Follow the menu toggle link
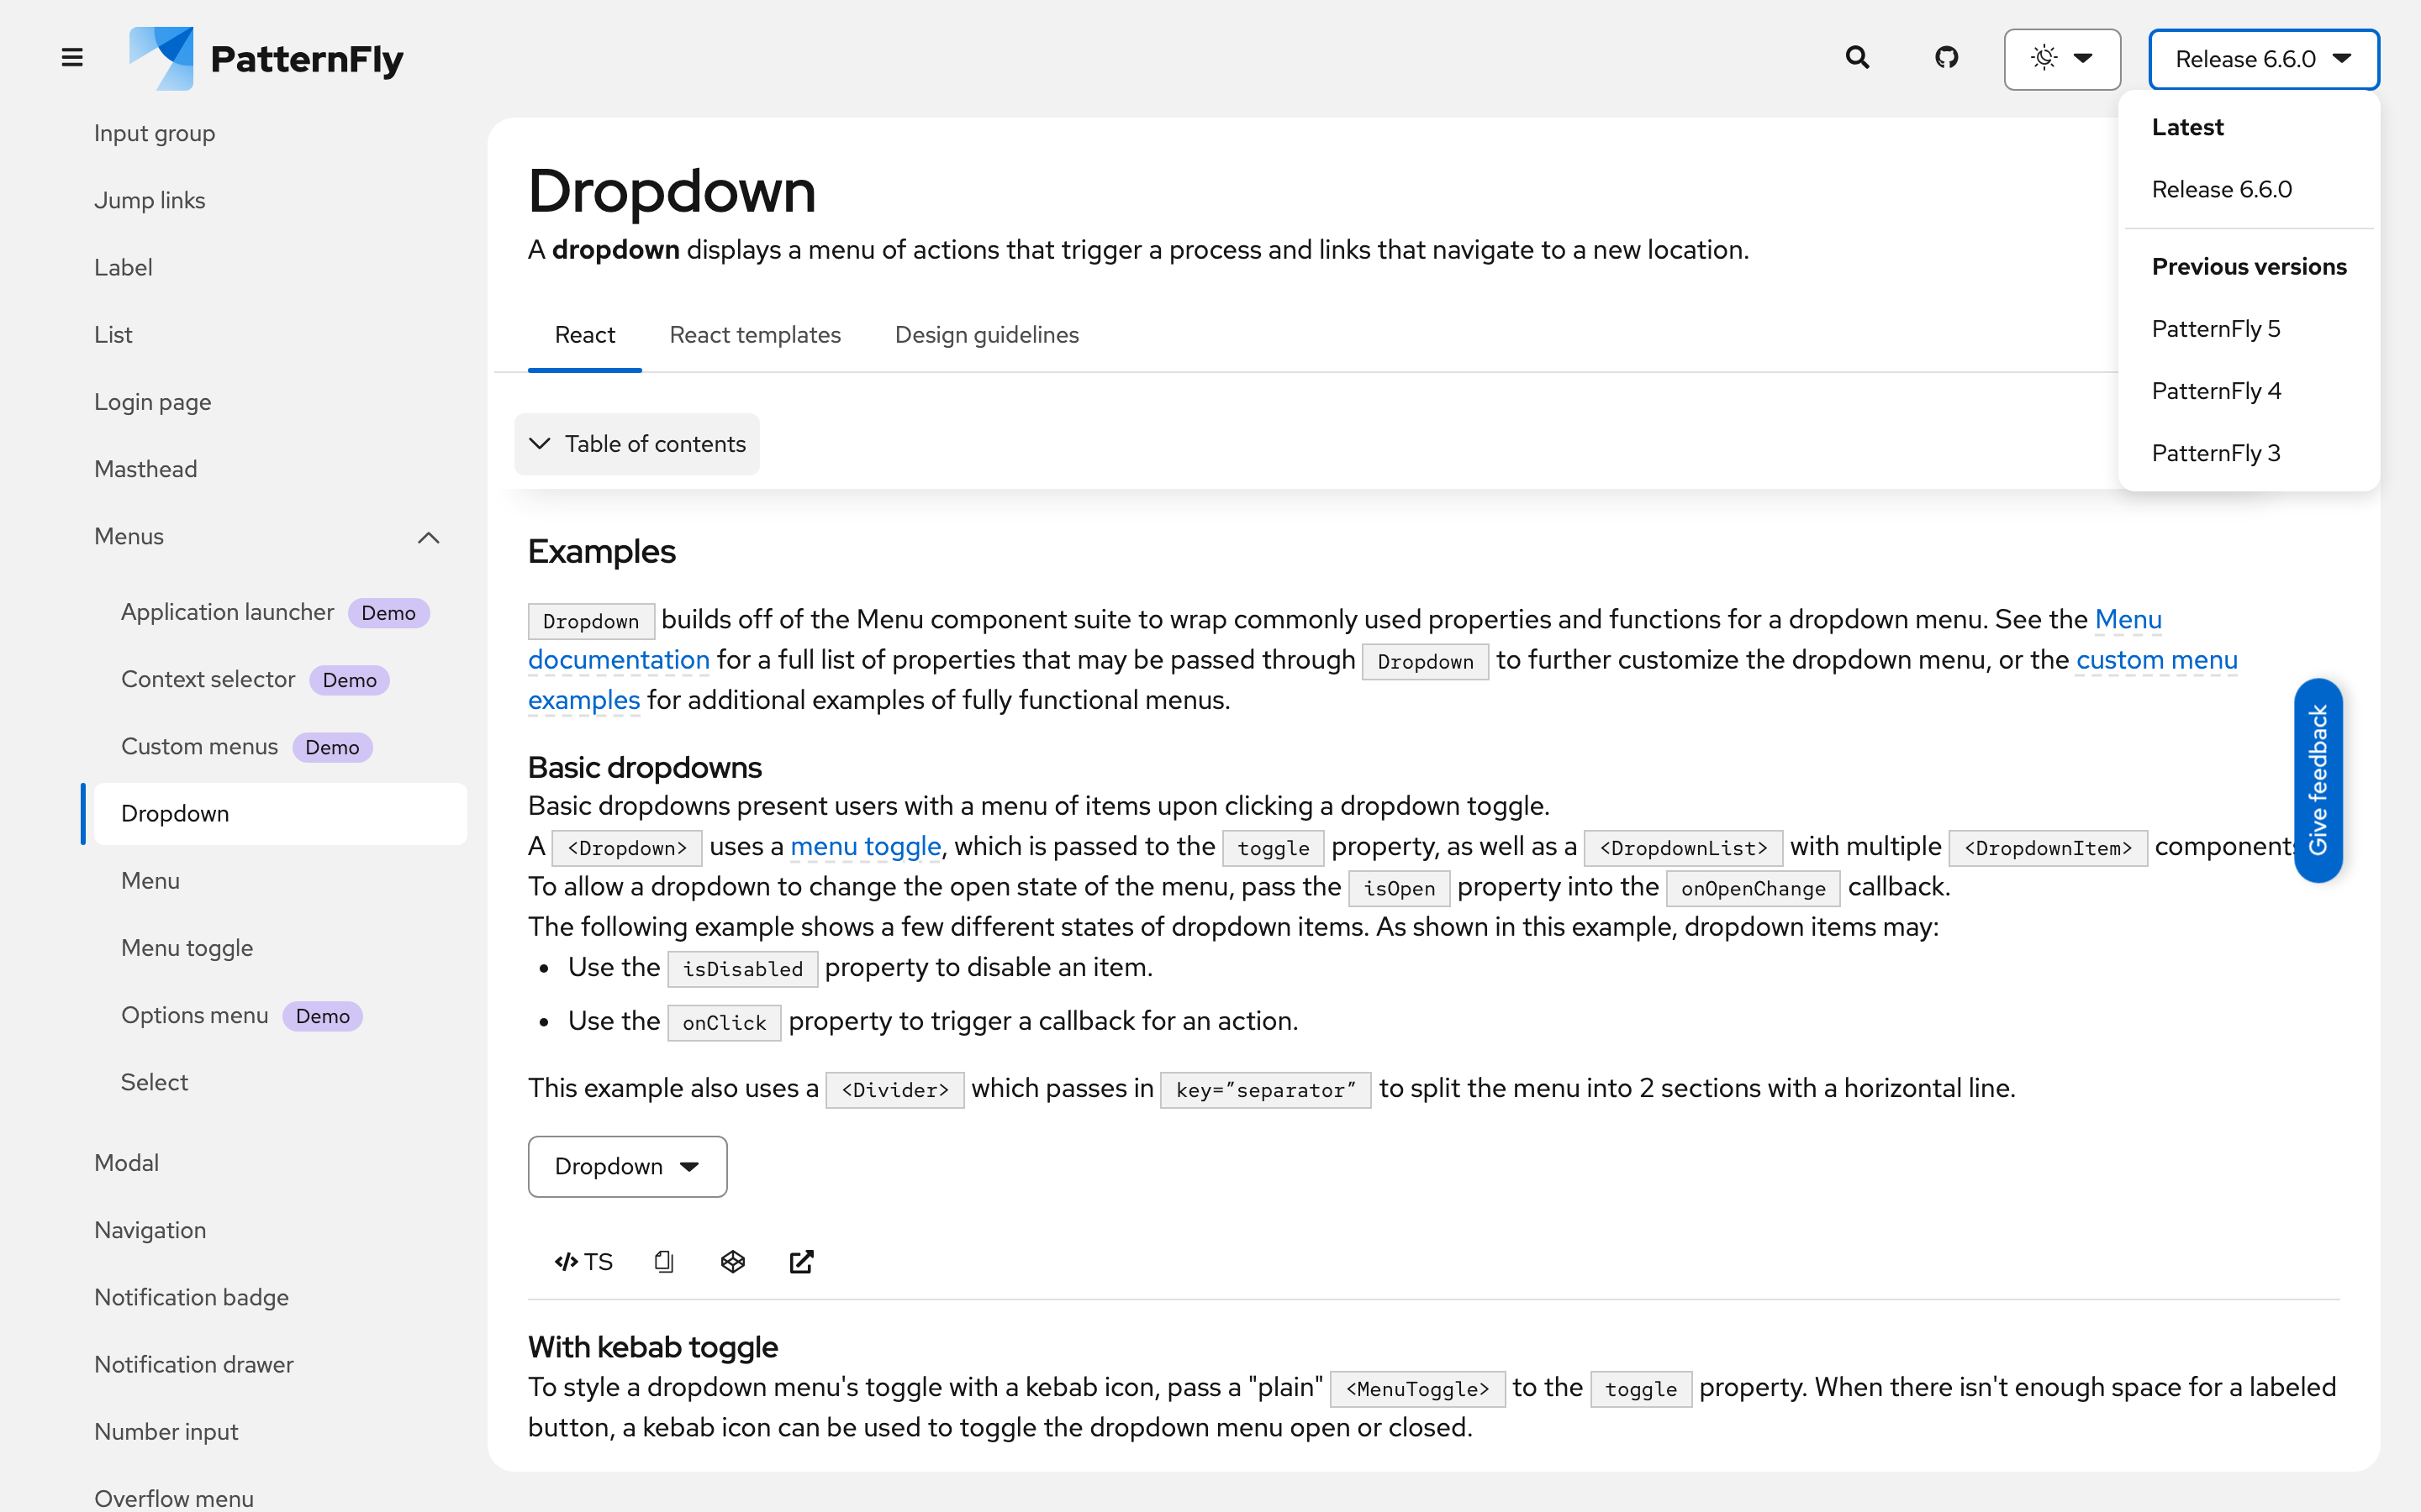The width and height of the screenshot is (2421, 1512). (x=865, y=847)
